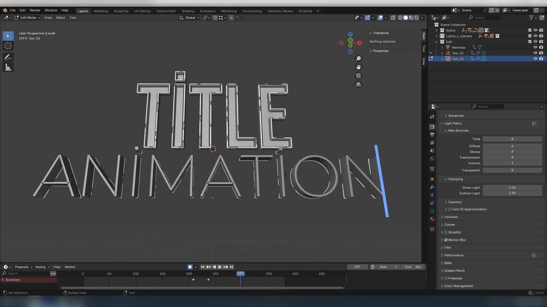Image resolution: width=547 pixels, height=307 pixels.
Task: Click the Marker menu button in timeline
Action: click(x=70, y=267)
